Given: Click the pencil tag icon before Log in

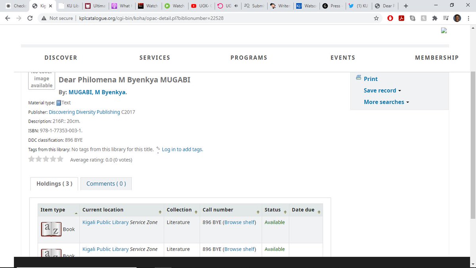Looking at the screenshot, I should click(x=158, y=149).
